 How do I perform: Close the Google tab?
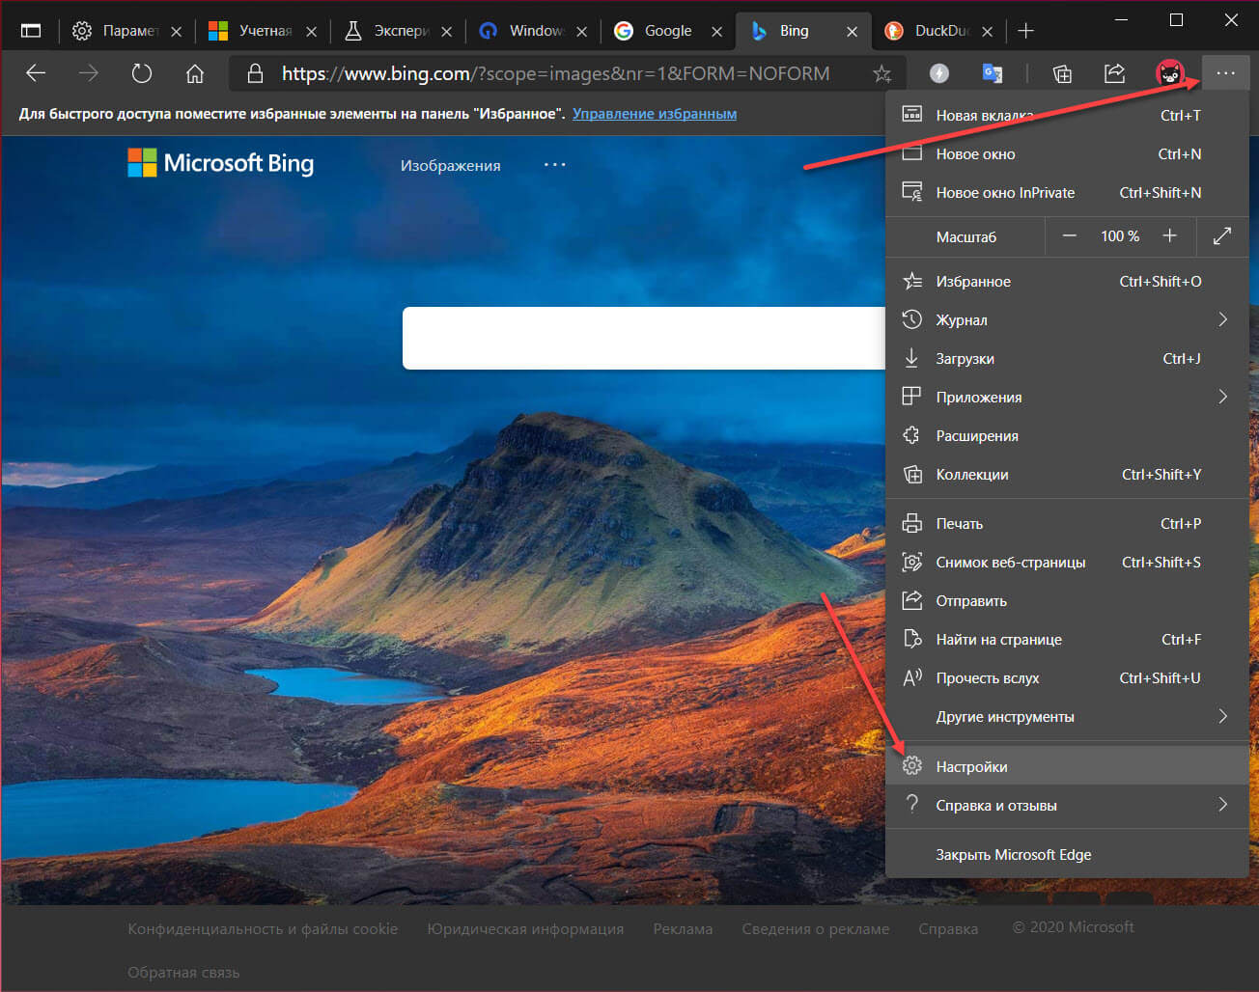point(716,31)
